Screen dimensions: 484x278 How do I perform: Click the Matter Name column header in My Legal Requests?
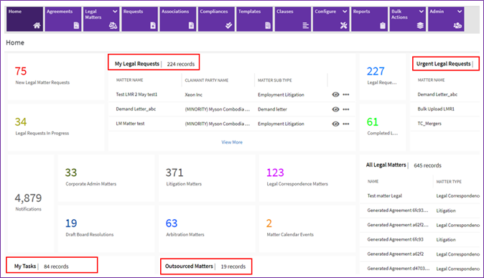pos(129,80)
